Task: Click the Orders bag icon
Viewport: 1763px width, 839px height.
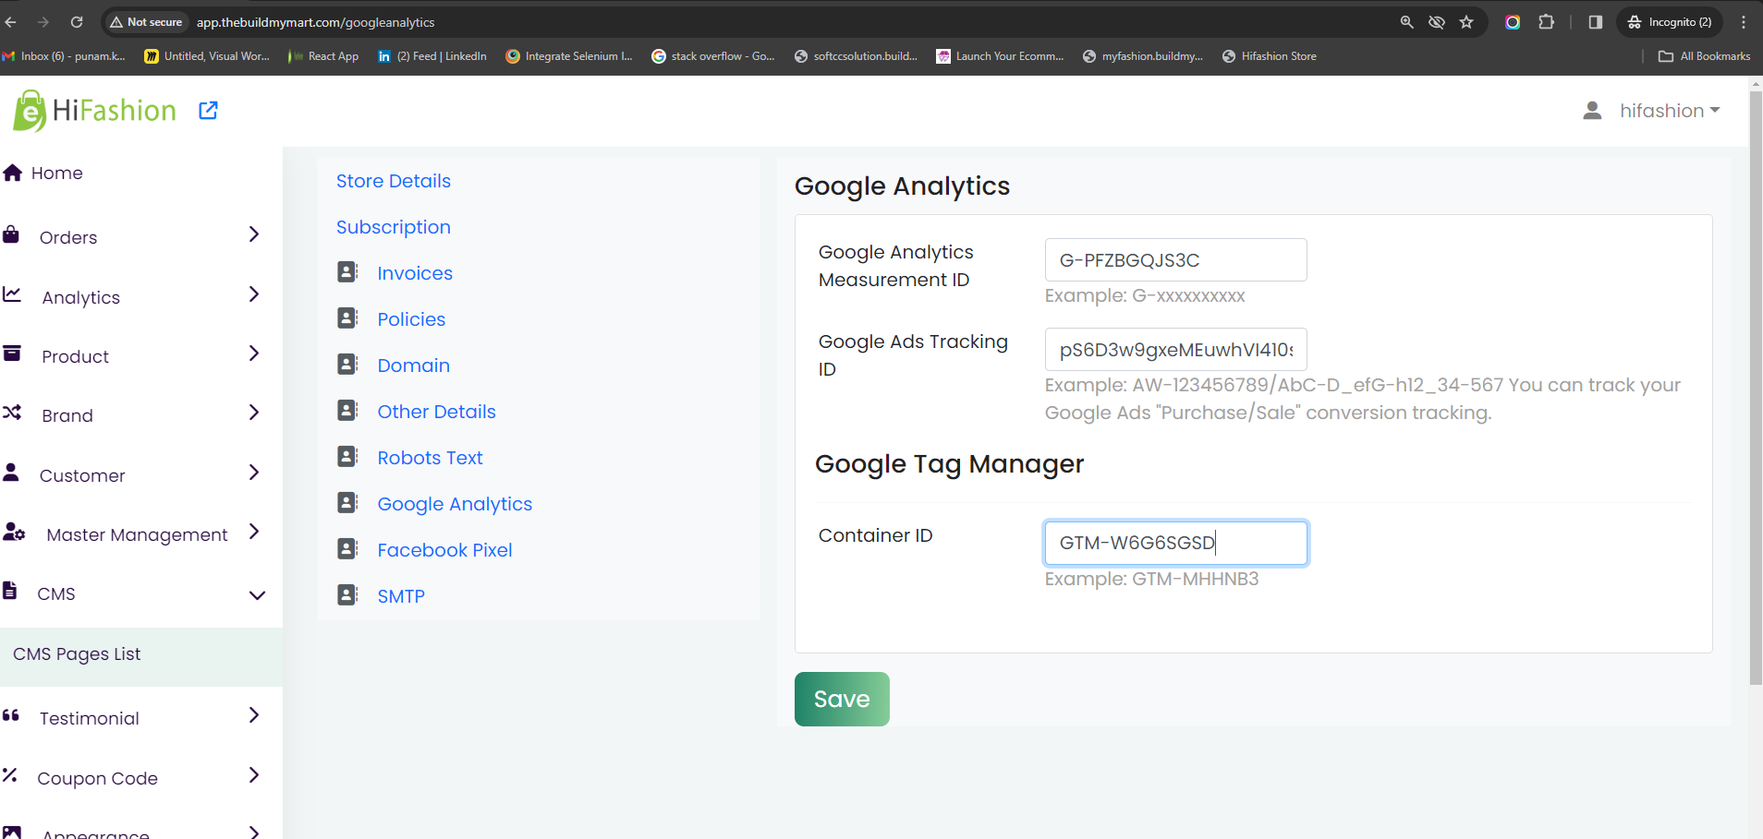Action: pyautogui.click(x=11, y=234)
